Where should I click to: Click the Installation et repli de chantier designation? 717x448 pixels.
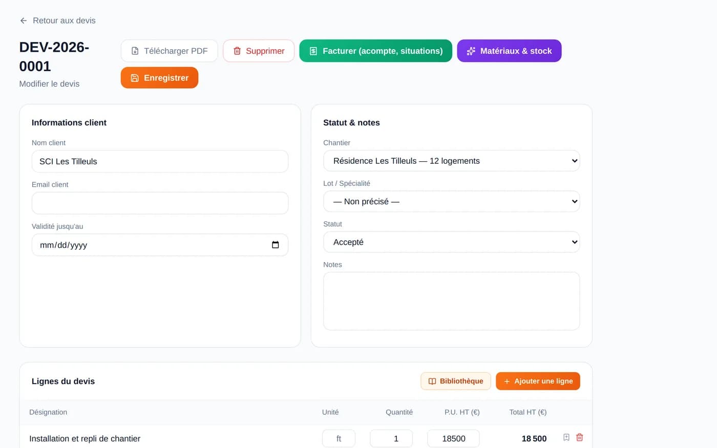tap(85, 438)
